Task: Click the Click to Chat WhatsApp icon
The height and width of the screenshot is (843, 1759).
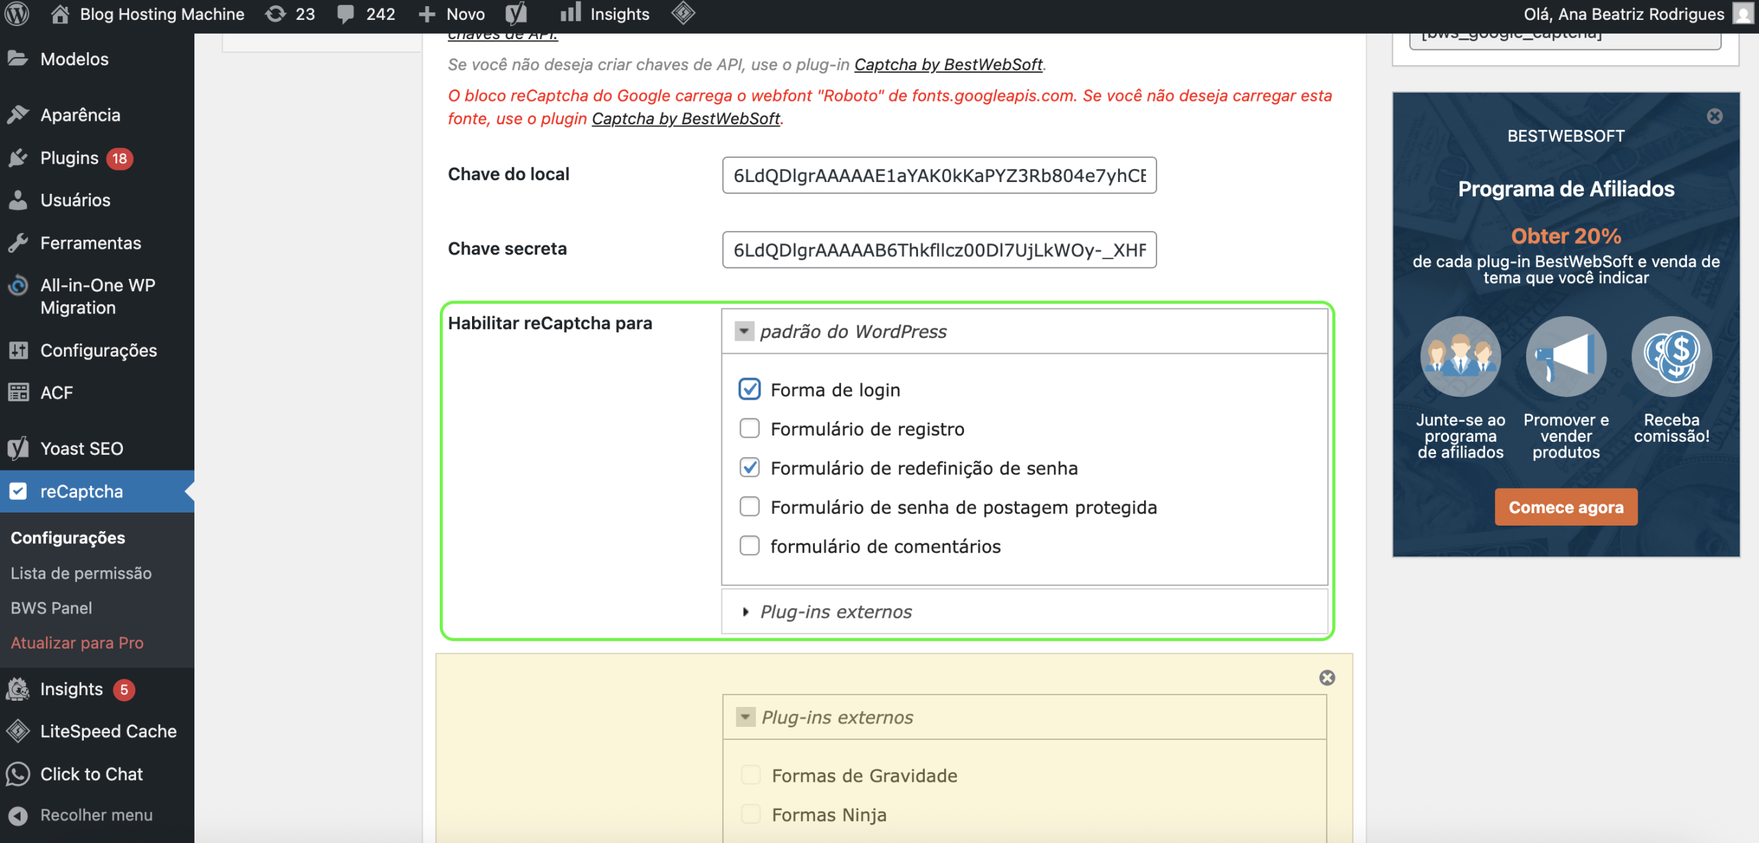Action: [x=18, y=774]
